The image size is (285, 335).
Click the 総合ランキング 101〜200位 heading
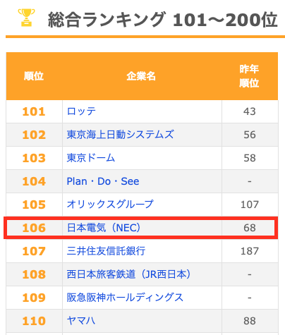tap(163, 20)
